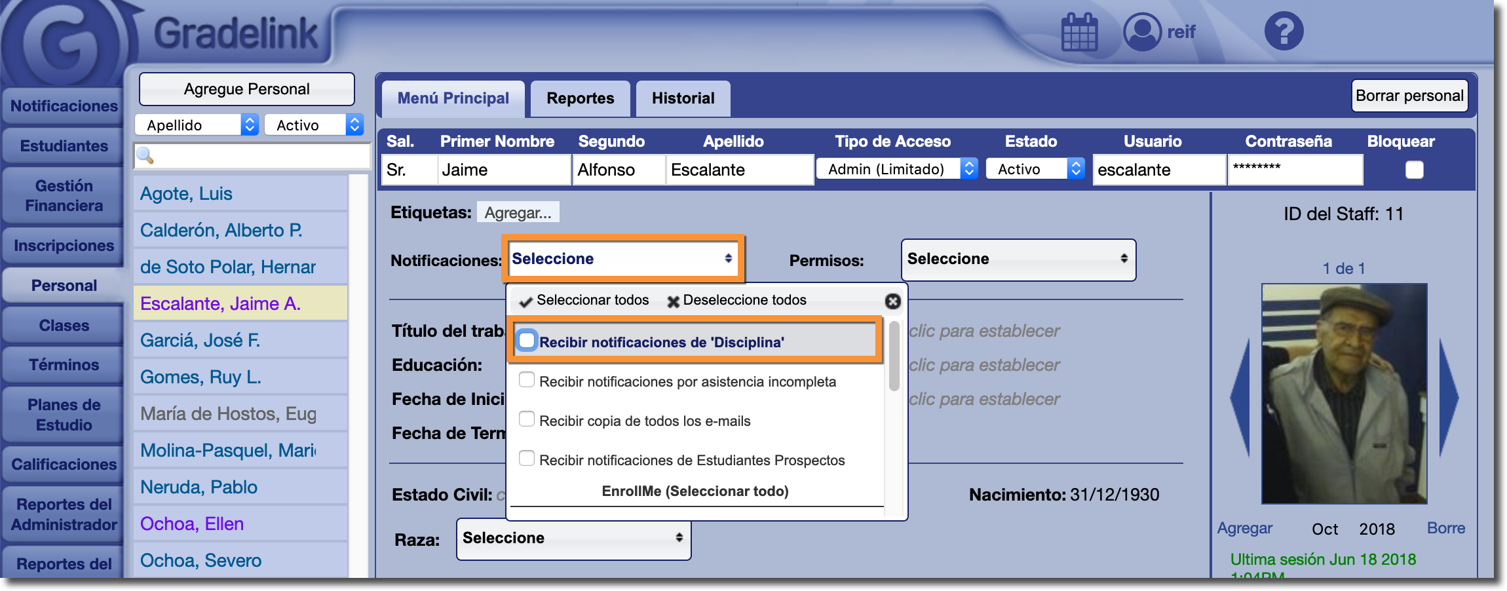1507x591 pixels.
Task: Open the Historial tab
Action: click(x=683, y=98)
